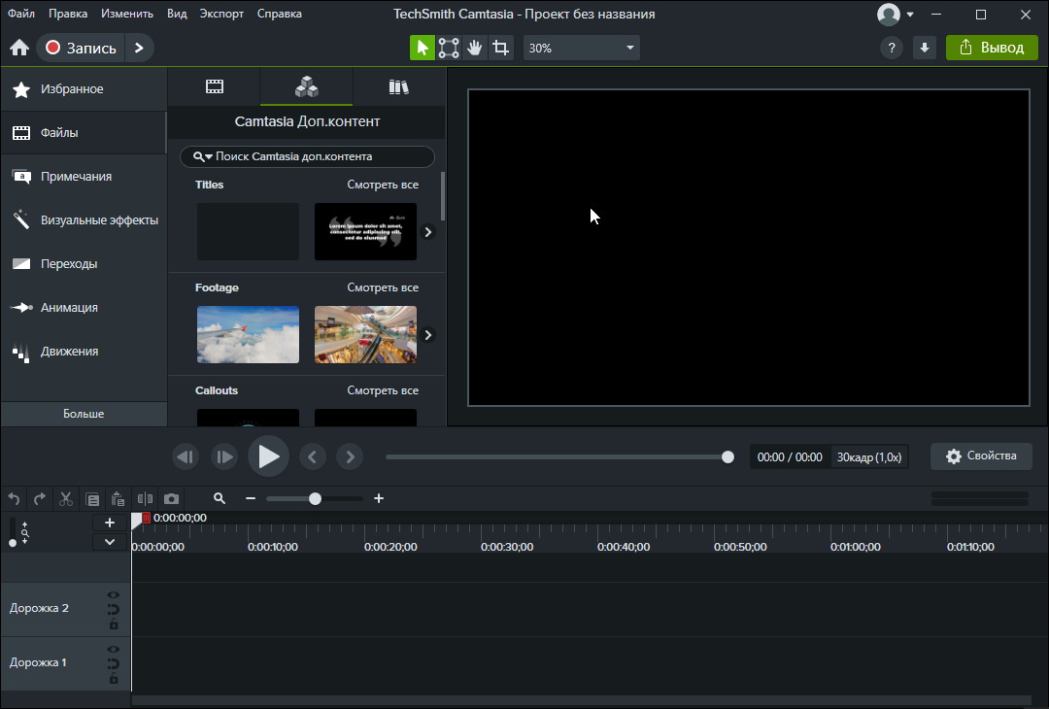
Task: Select the Edit arrow pointer tool
Action: click(x=423, y=48)
